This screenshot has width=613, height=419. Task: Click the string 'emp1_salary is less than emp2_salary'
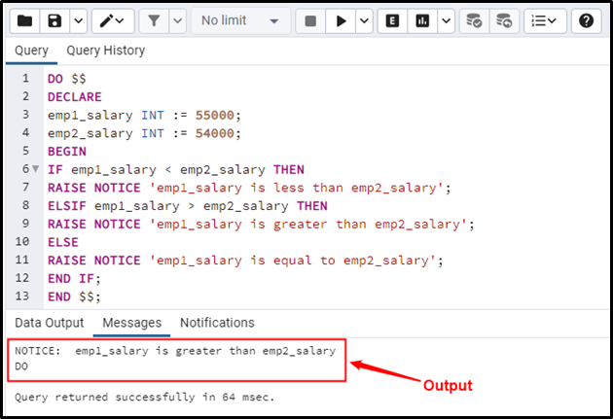(297, 188)
